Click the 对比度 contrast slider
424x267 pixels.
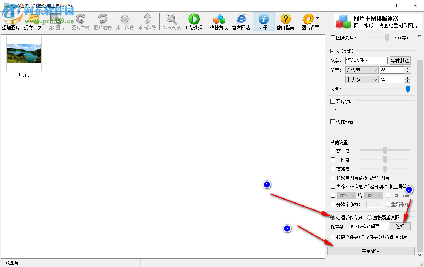(x=385, y=160)
